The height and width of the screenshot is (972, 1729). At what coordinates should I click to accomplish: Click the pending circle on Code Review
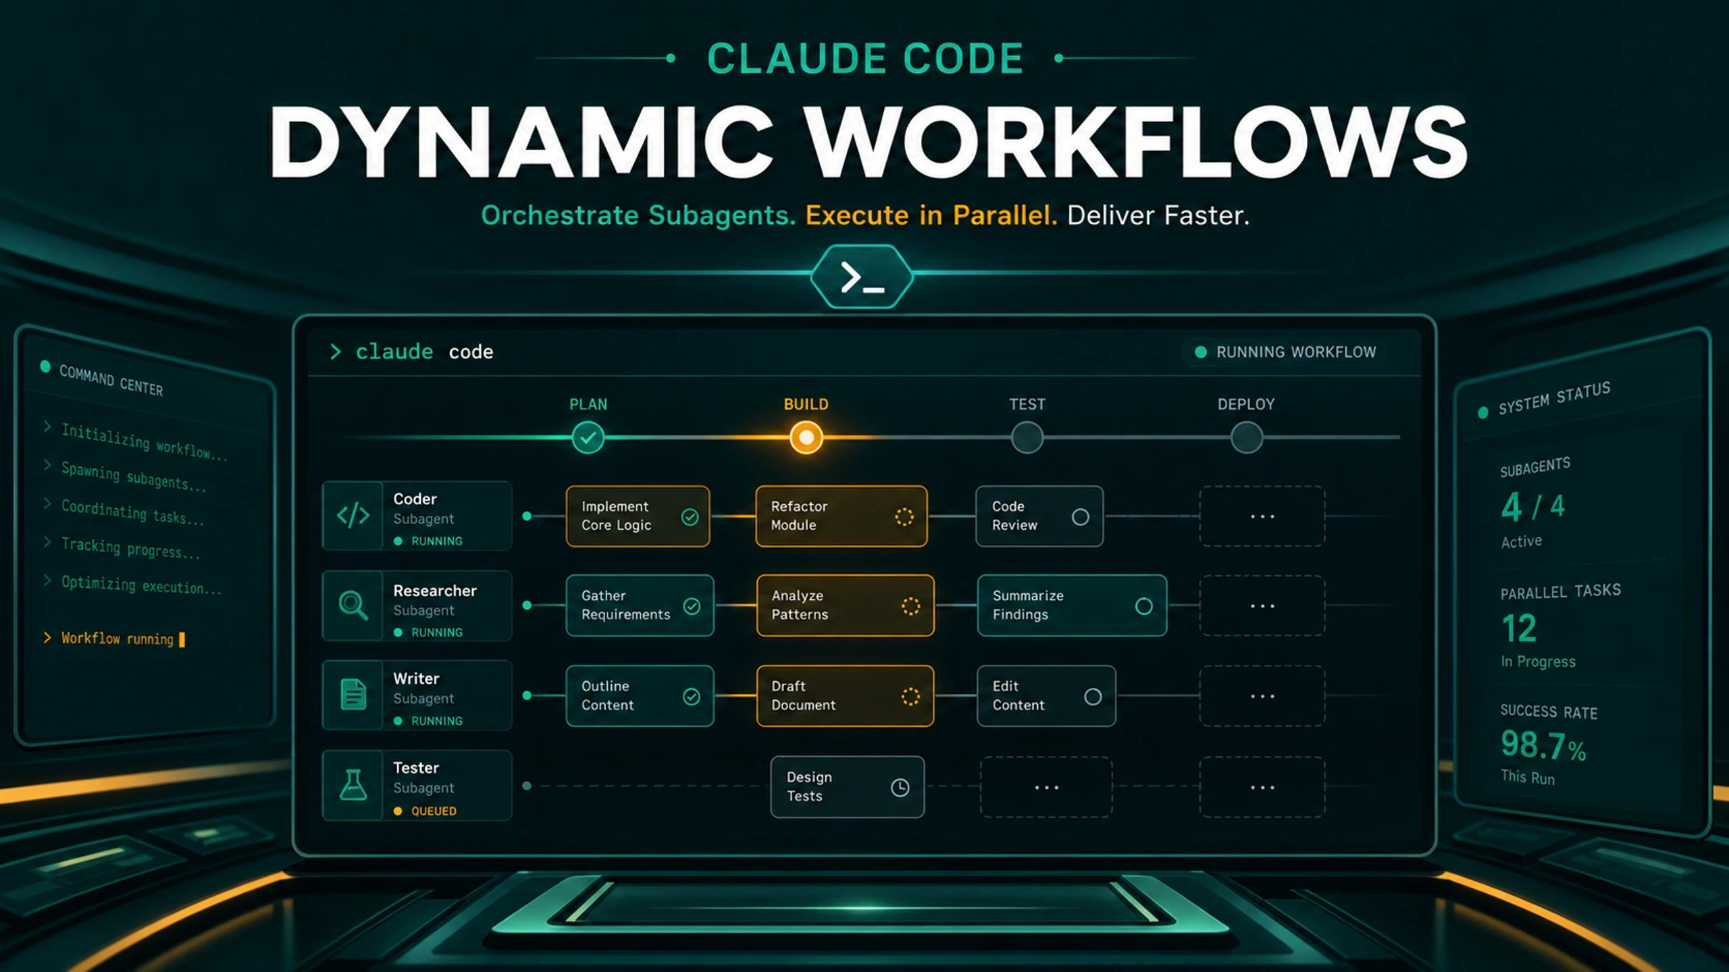pos(1081,517)
